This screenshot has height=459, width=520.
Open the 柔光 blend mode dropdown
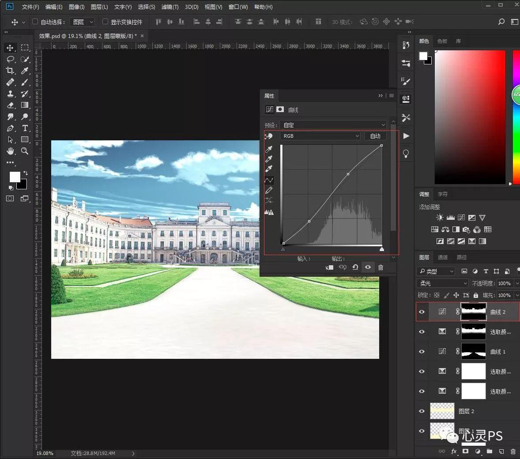pos(441,283)
